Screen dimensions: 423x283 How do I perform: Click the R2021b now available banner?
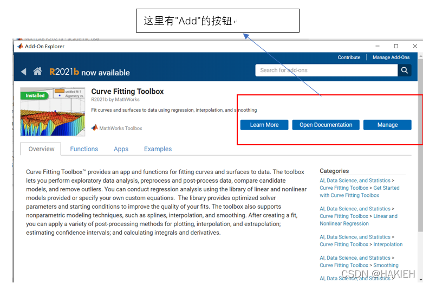click(x=89, y=72)
